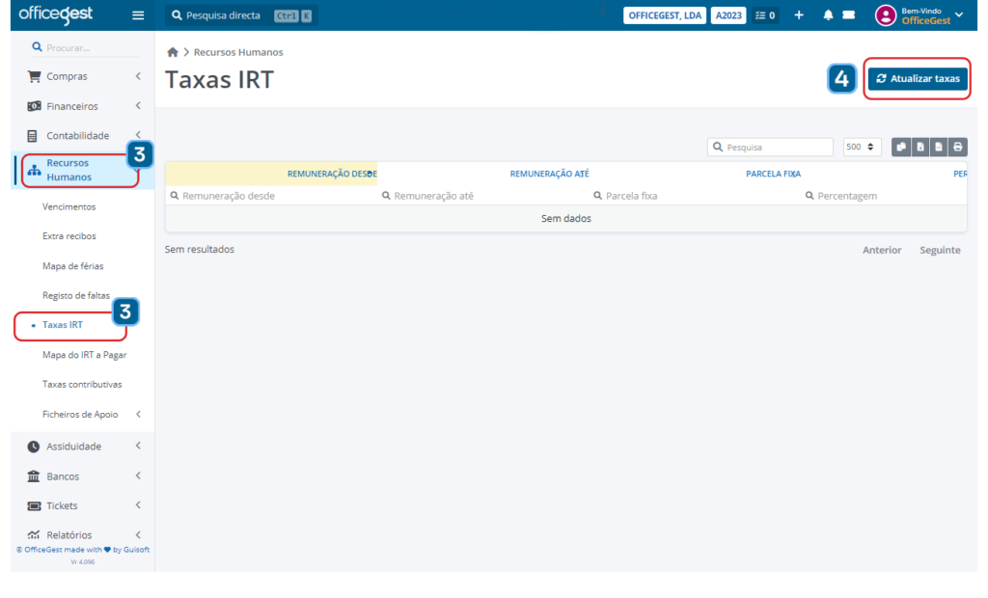
Task: Select Taxas IRT submenu item
Action: coord(63,325)
